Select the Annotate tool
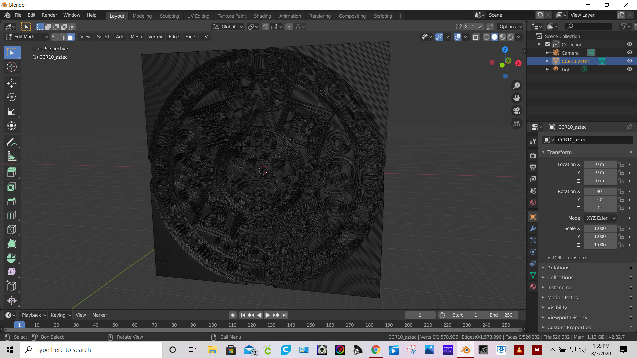The width and height of the screenshot is (637, 358). (12, 143)
